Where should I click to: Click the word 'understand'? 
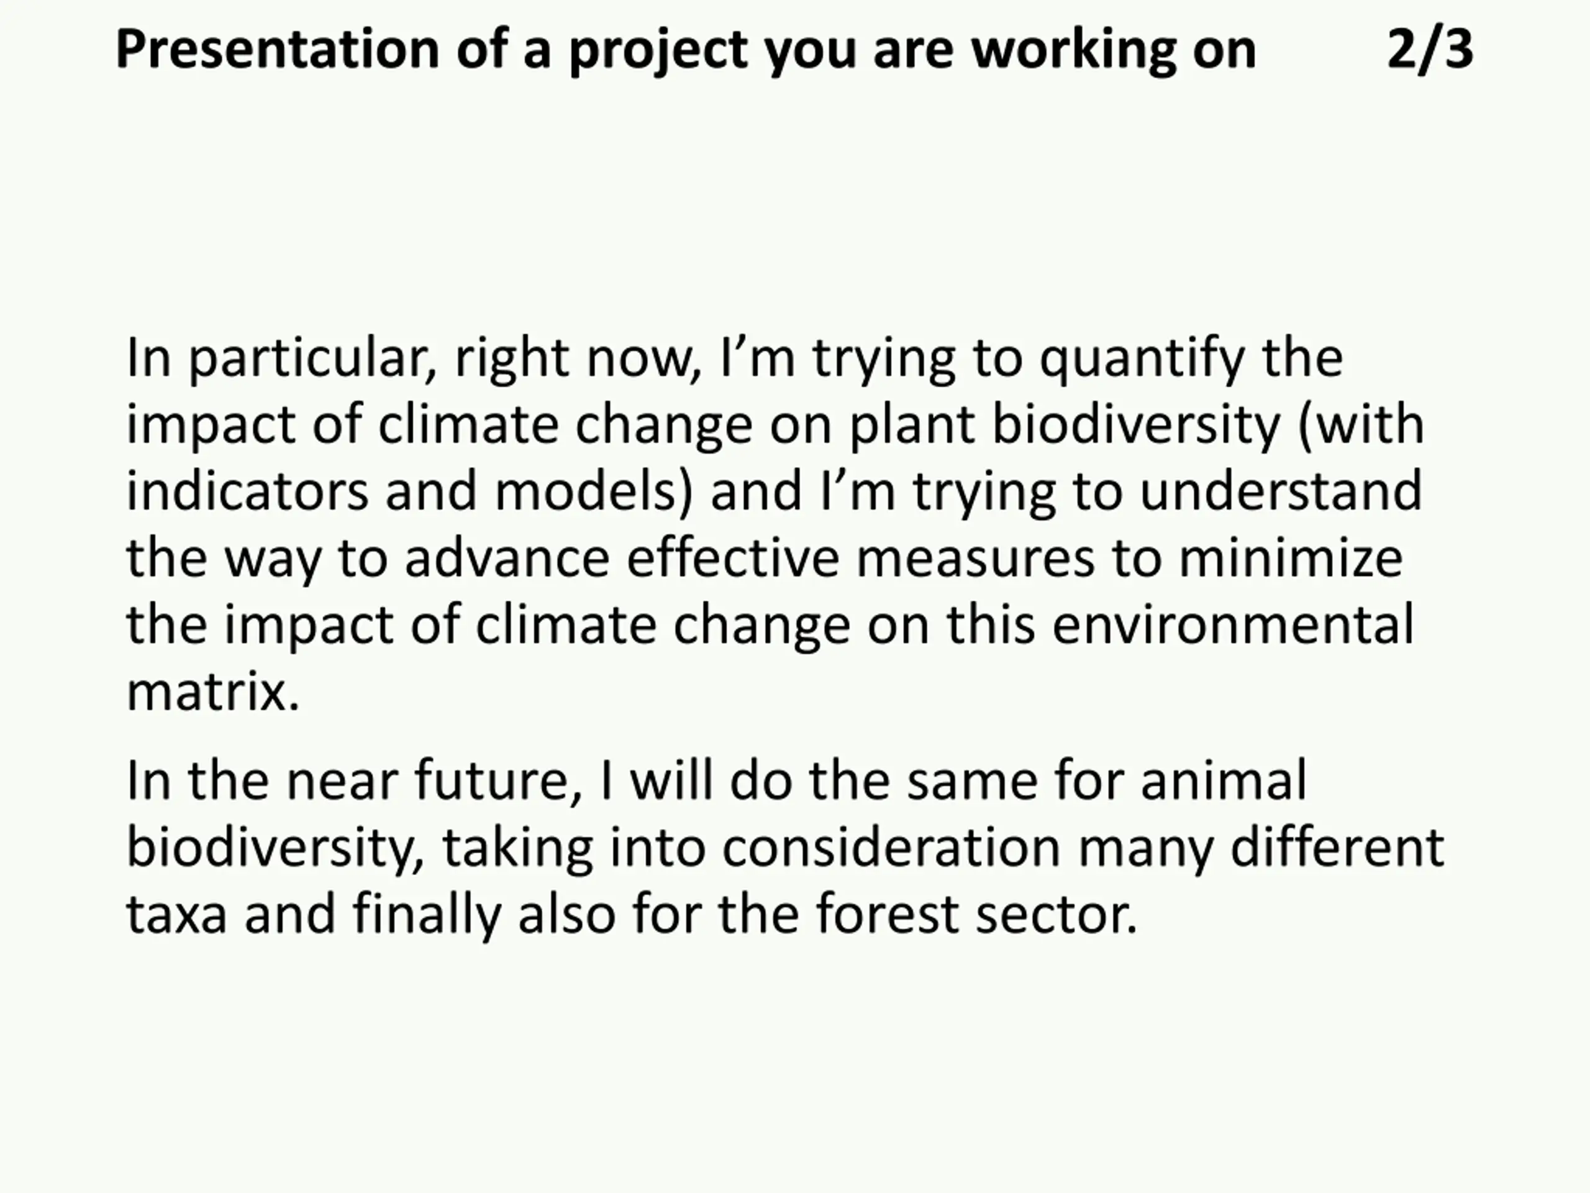coord(1280,490)
